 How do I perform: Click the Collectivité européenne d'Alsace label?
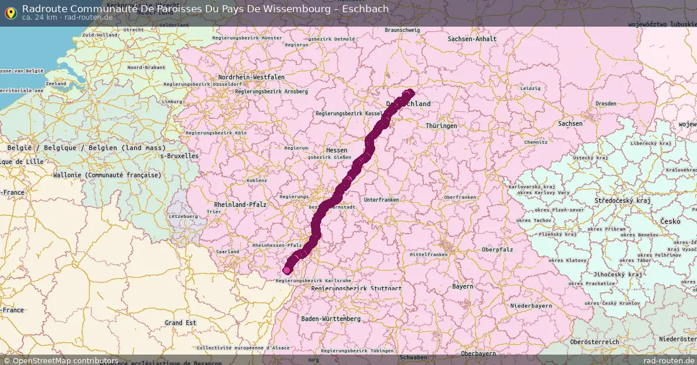click(x=243, y=348)
